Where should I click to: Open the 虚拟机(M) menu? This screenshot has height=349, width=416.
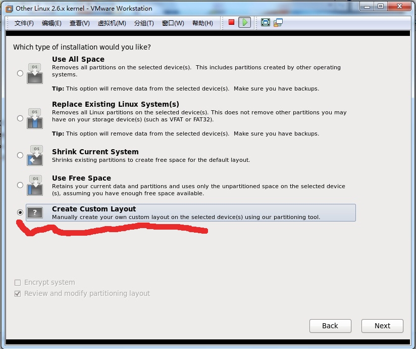tap(112, 23)
